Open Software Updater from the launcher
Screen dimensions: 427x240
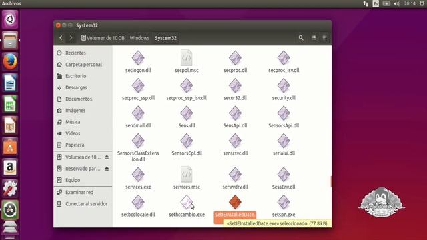10,209
